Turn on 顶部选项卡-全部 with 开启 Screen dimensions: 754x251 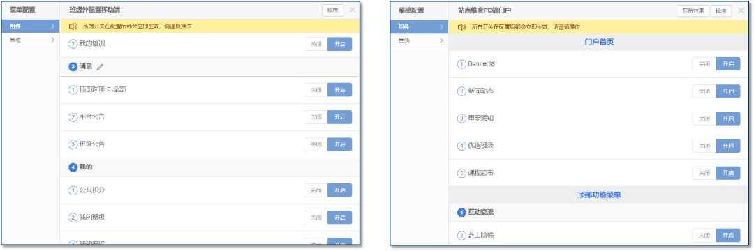(340, 90)
